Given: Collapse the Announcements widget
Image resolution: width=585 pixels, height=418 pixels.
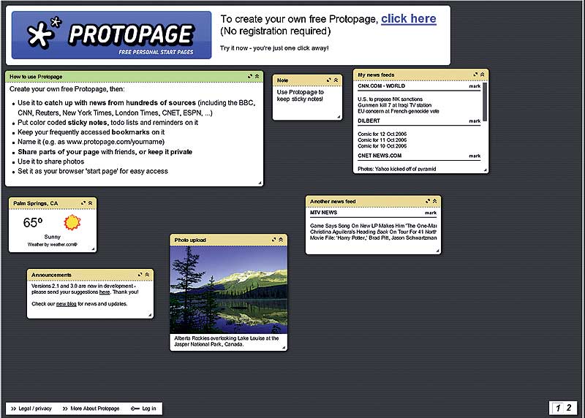Looking at the screenshot, I should [x=148, y=275].
